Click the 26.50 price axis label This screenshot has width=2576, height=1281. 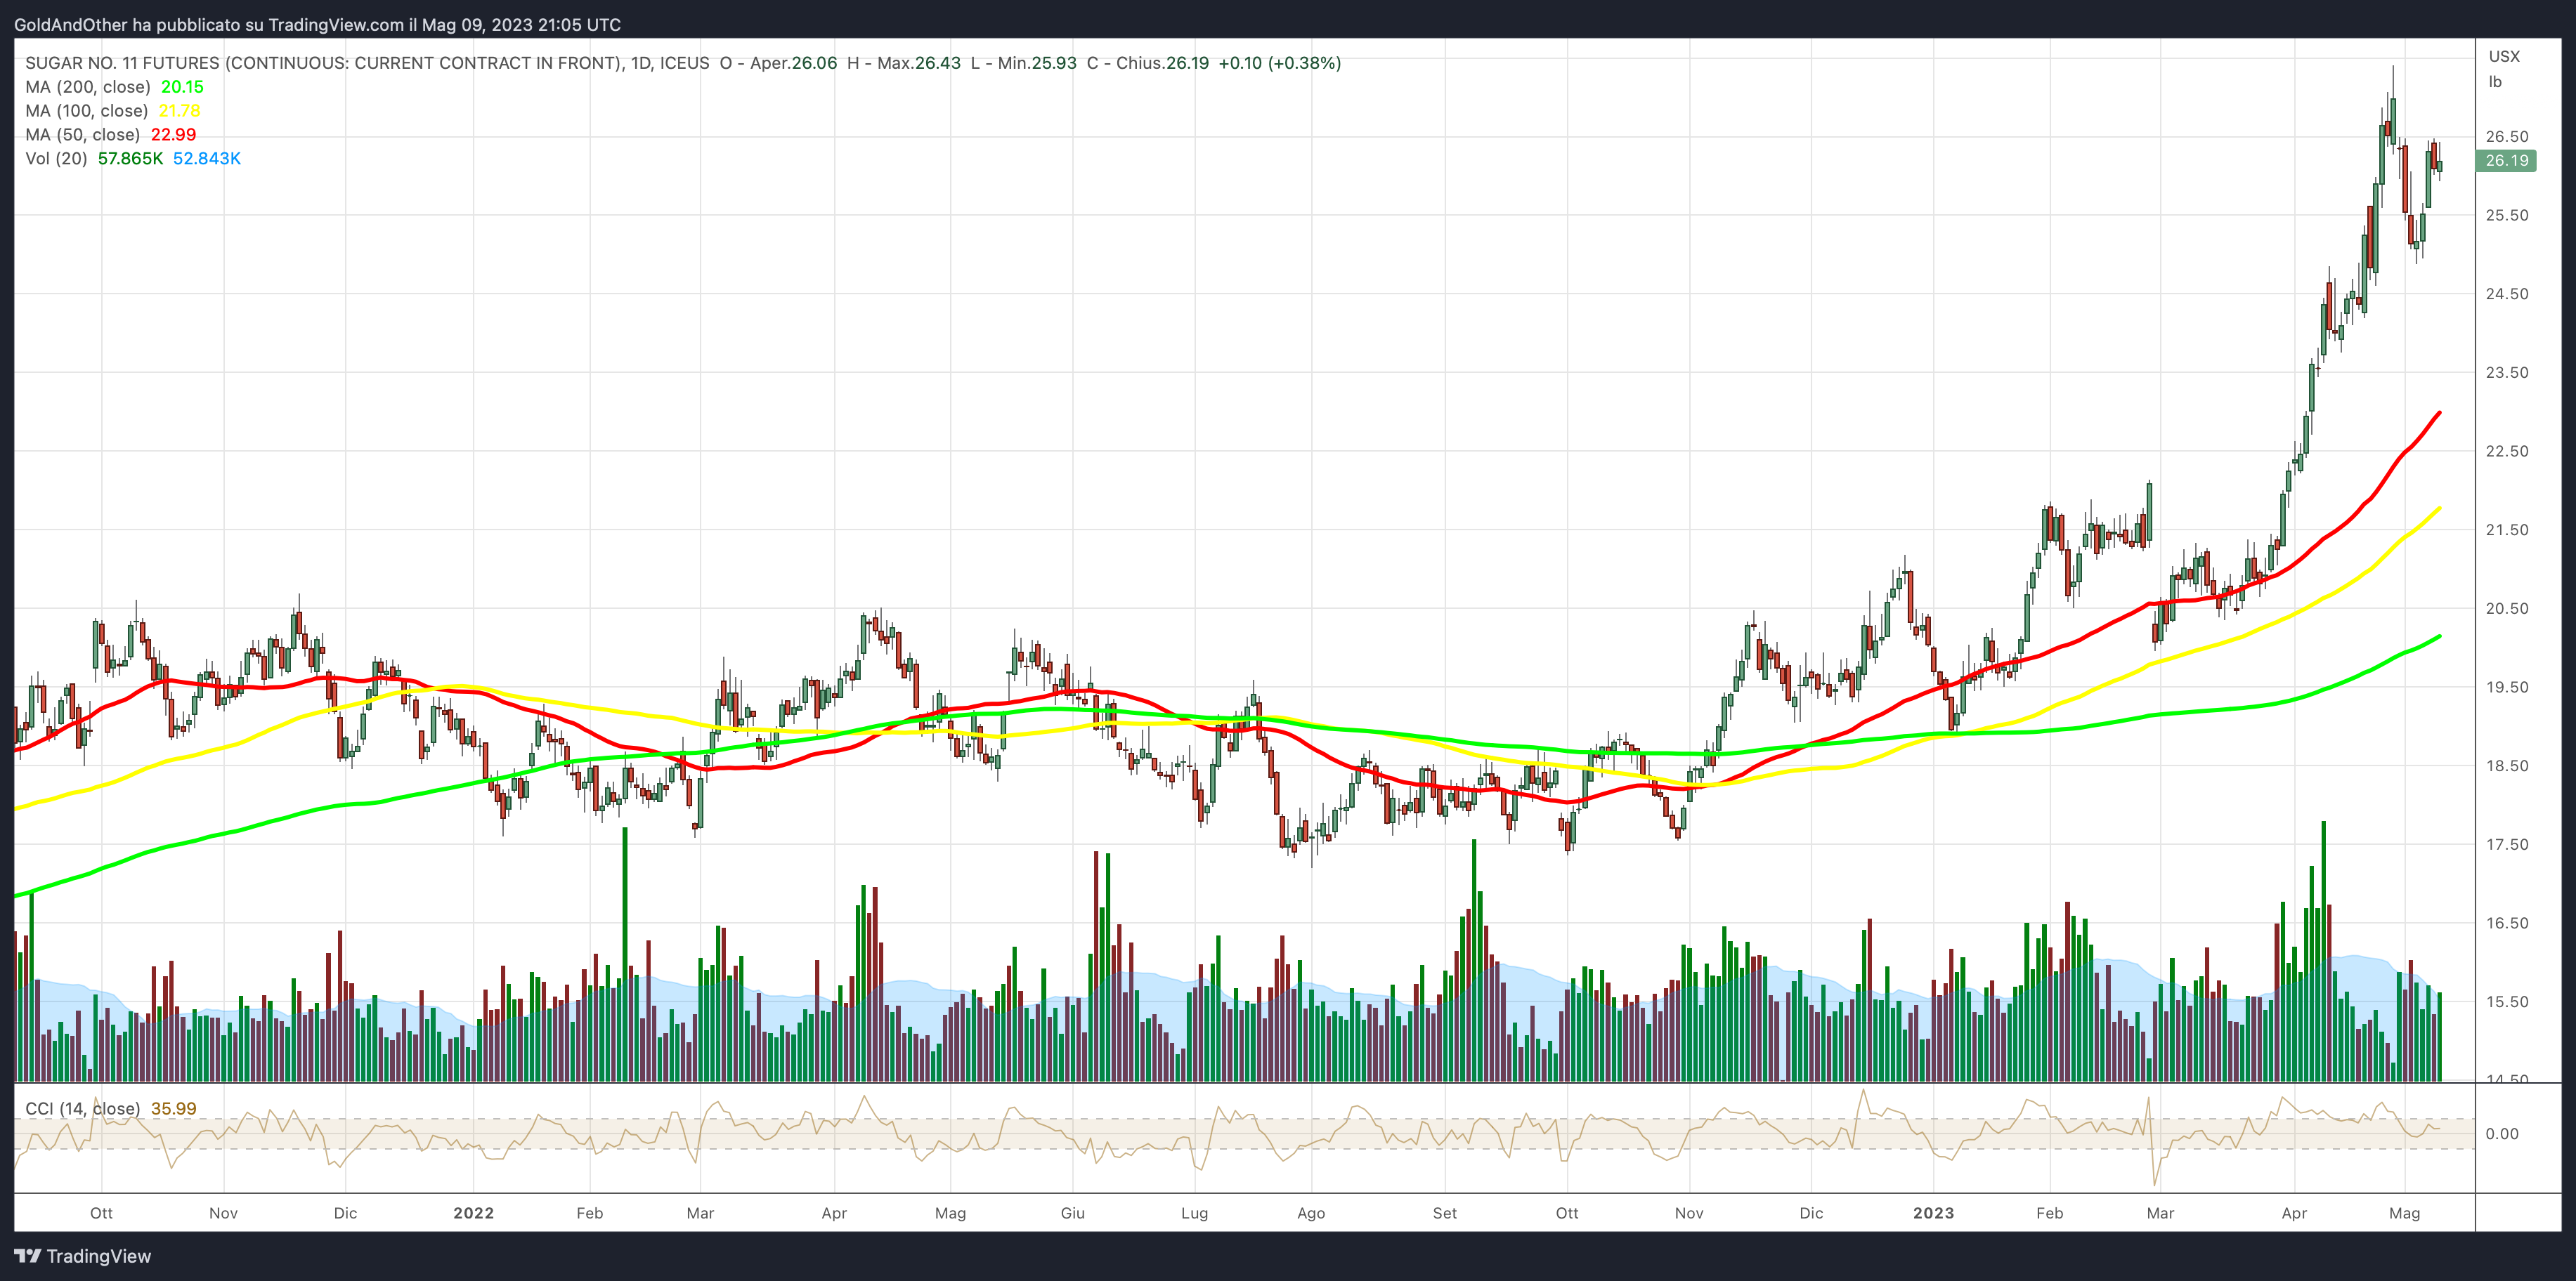2506,137
